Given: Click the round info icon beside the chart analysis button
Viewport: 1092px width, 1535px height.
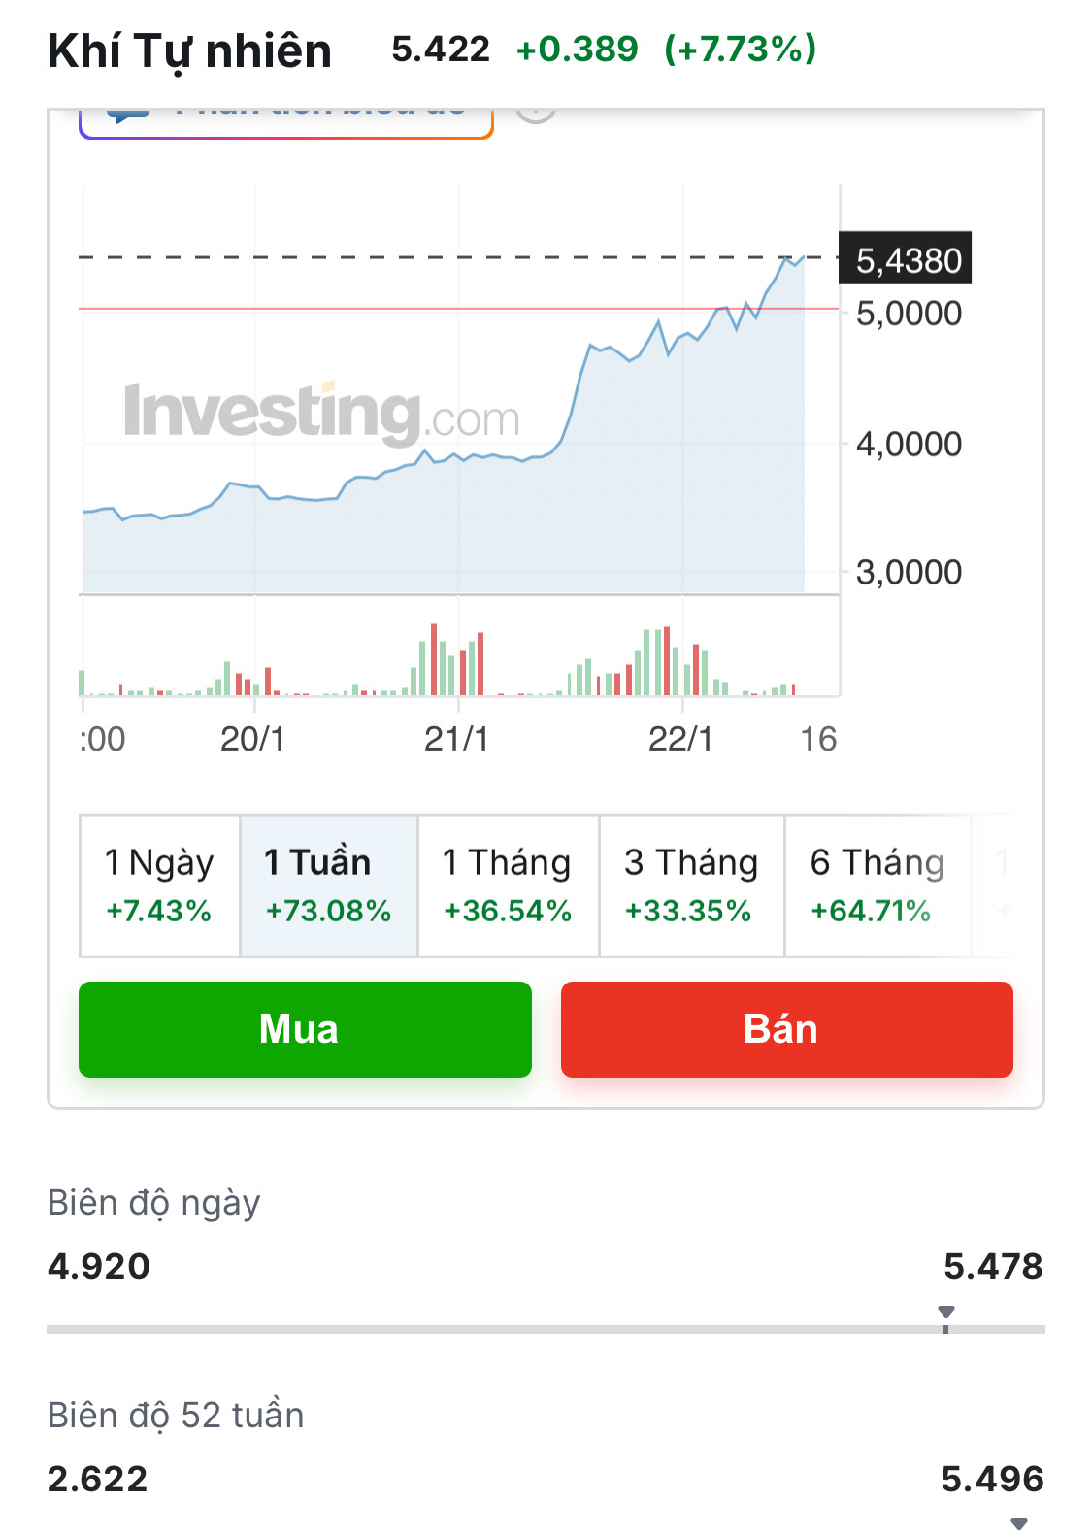Looking at the screenshot, I should (x=535, y=113).
